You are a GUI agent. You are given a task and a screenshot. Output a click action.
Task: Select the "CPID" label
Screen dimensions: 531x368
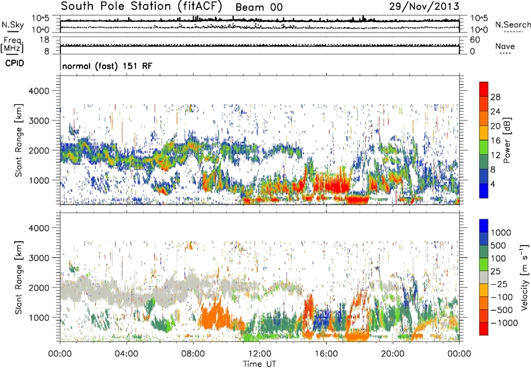15,63
